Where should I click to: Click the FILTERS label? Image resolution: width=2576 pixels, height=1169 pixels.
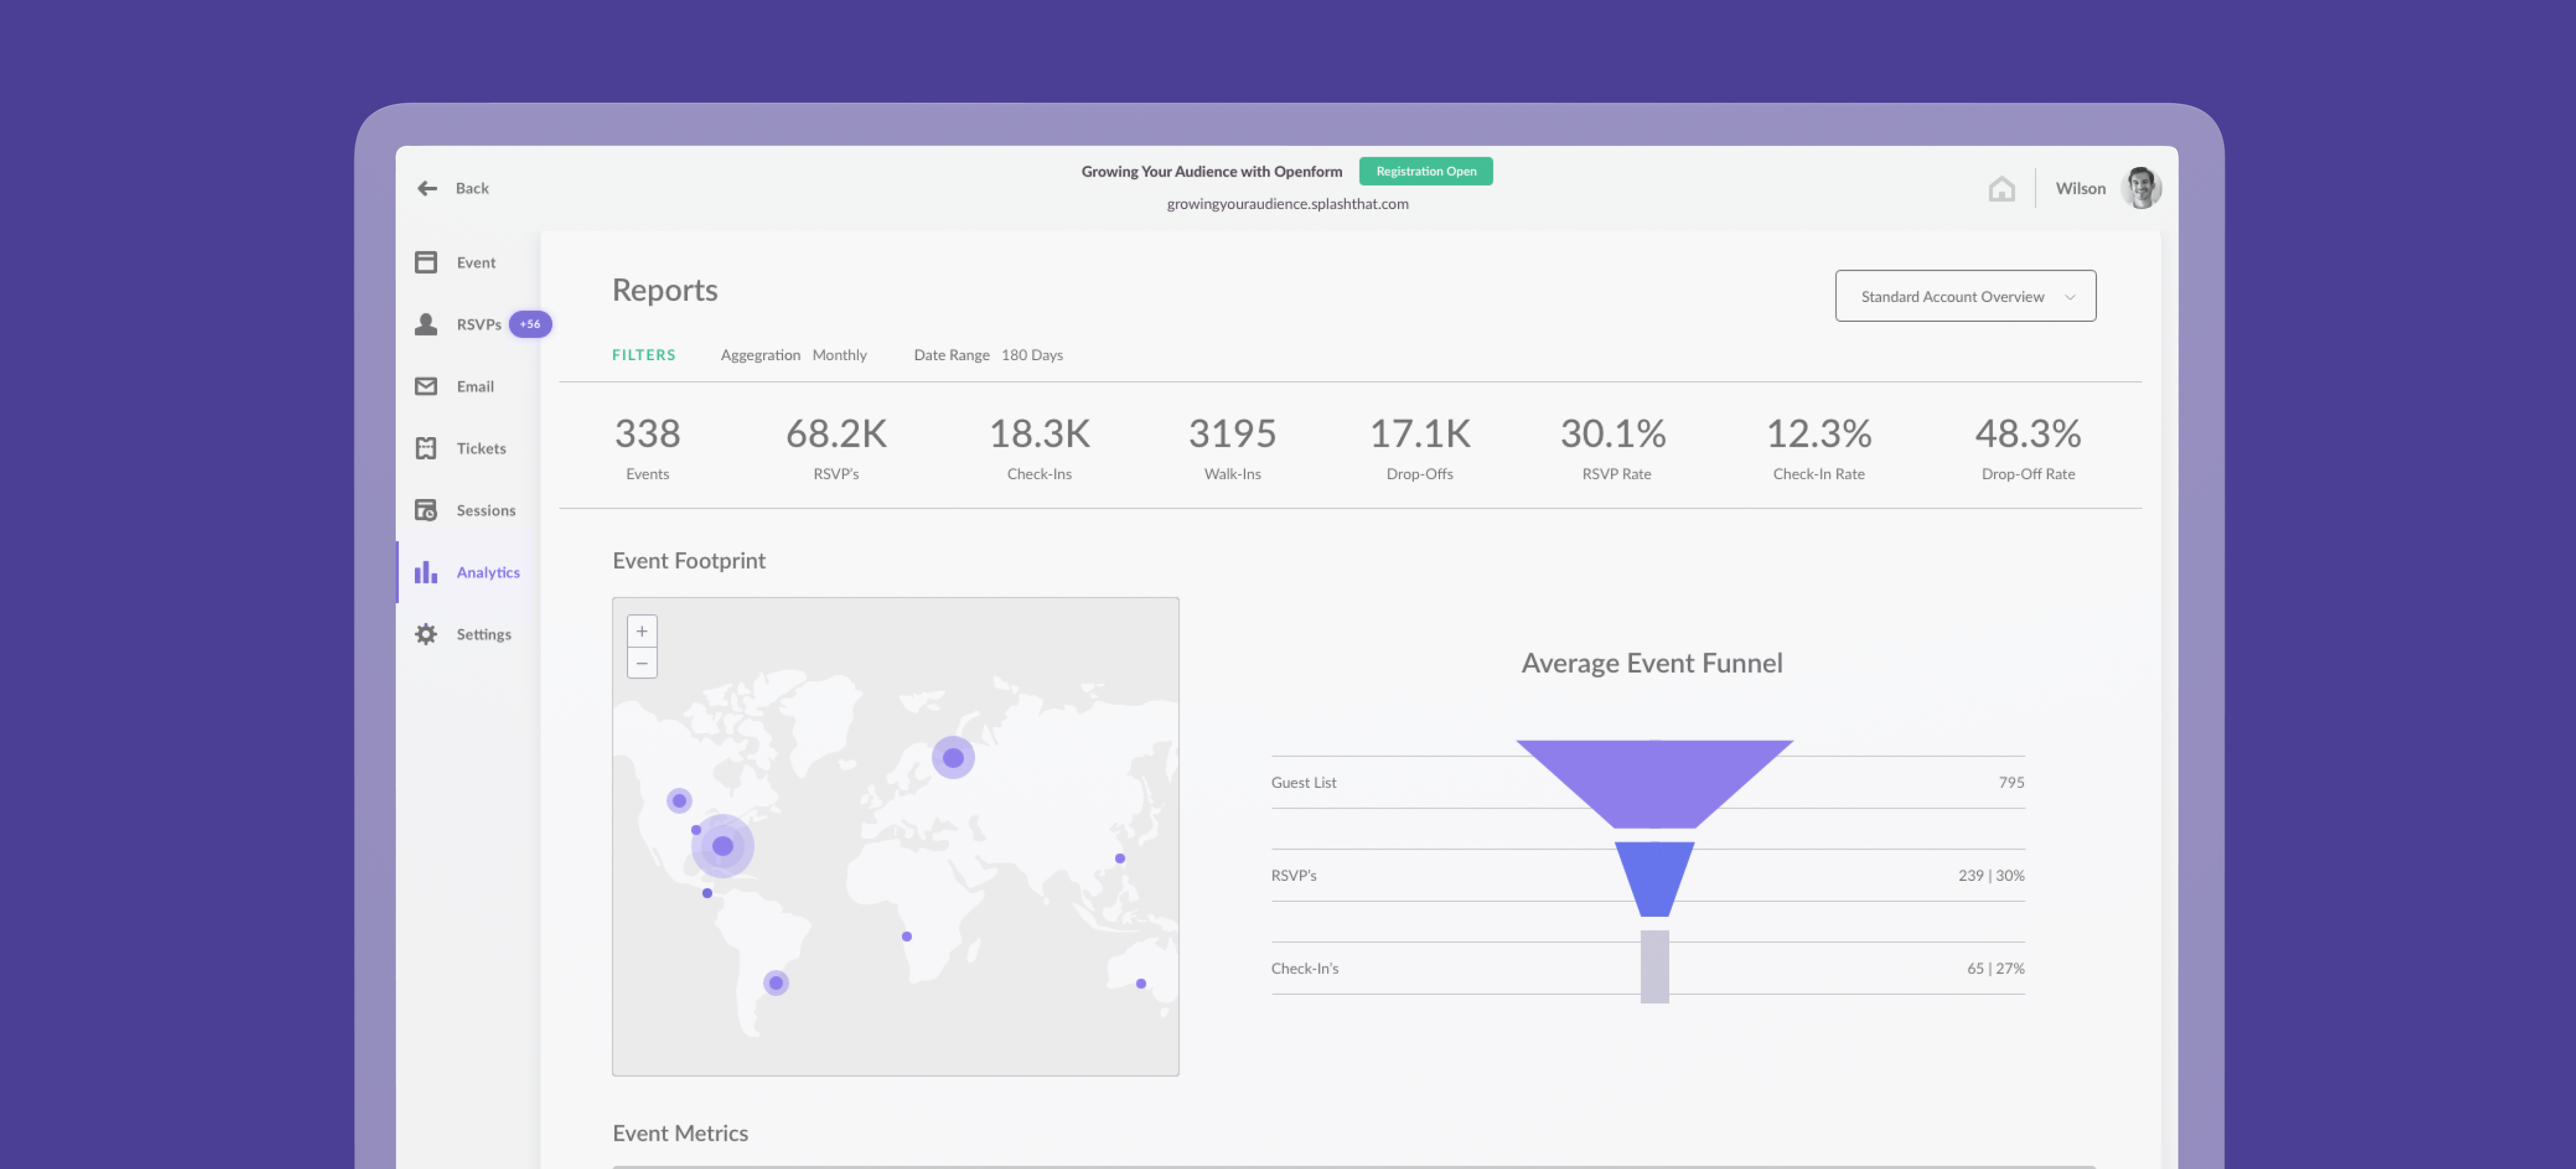coord(643,355)
